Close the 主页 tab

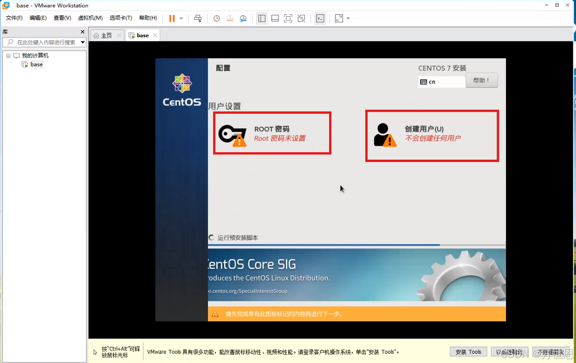119,35
